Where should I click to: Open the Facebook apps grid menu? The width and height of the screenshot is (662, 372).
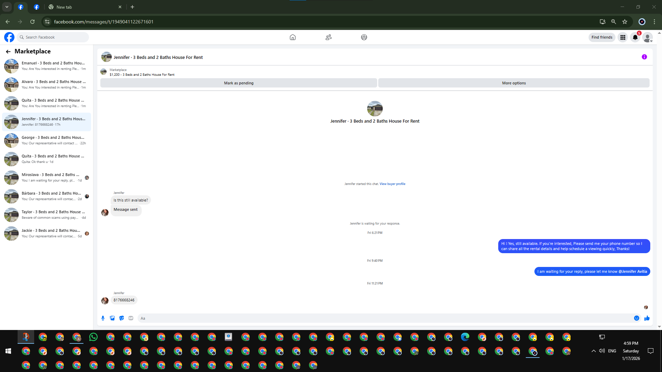(623, 37)
